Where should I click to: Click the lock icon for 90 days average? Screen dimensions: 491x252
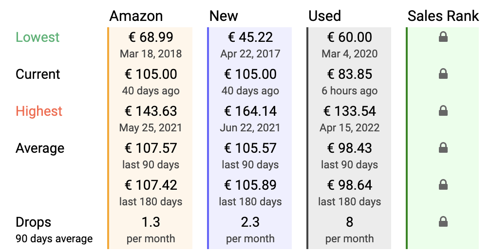pos(443,148)
